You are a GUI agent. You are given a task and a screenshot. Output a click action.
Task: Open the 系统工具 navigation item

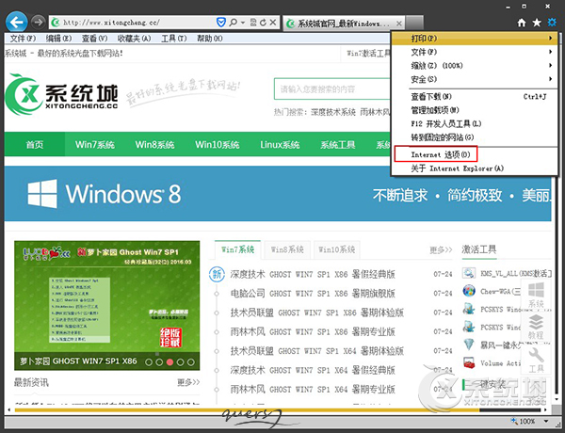point(338,144)
